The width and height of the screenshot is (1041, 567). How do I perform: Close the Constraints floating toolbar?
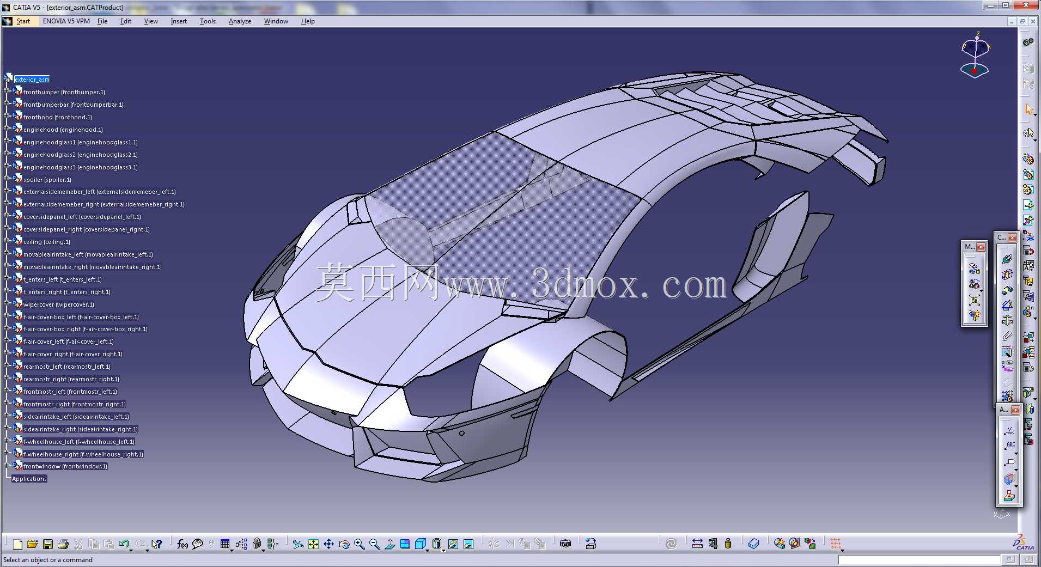[x=1012, y=237]
